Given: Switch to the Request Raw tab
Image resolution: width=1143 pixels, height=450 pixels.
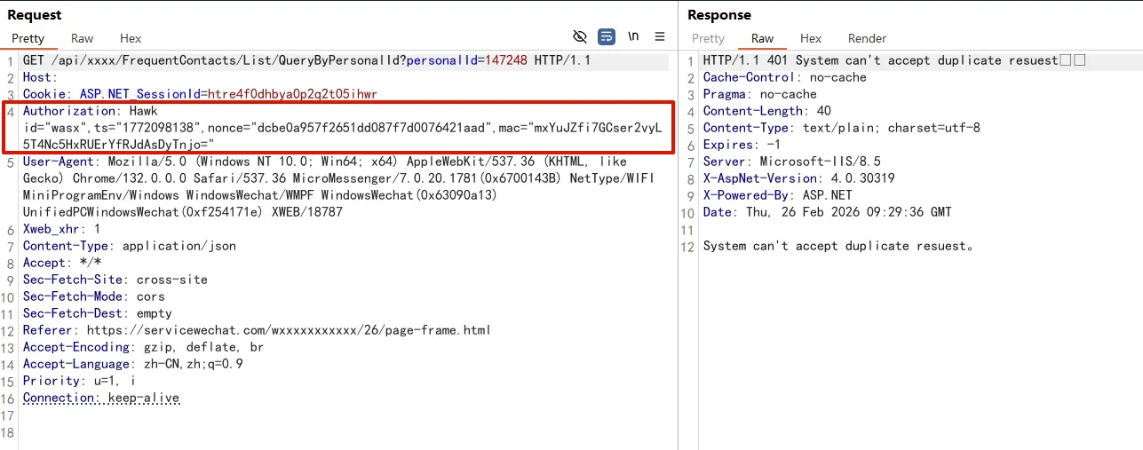Looking at the screenshot, I should click(x=83, y=38).
